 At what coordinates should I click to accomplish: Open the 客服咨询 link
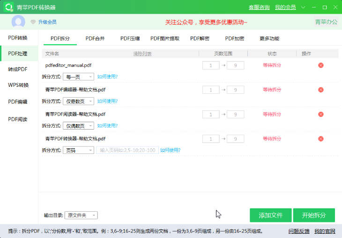[259, 8]
